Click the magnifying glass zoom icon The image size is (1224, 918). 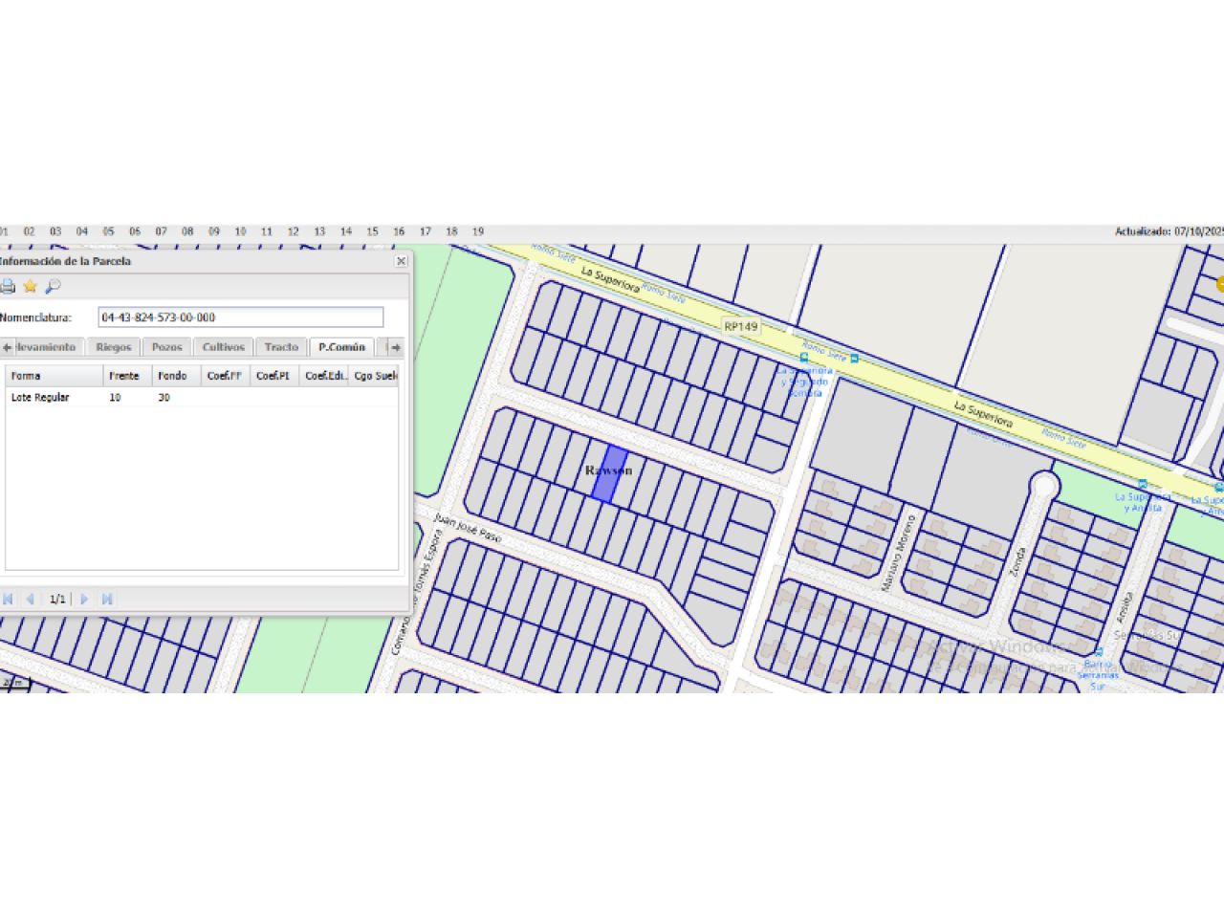[x=53, y=286]
